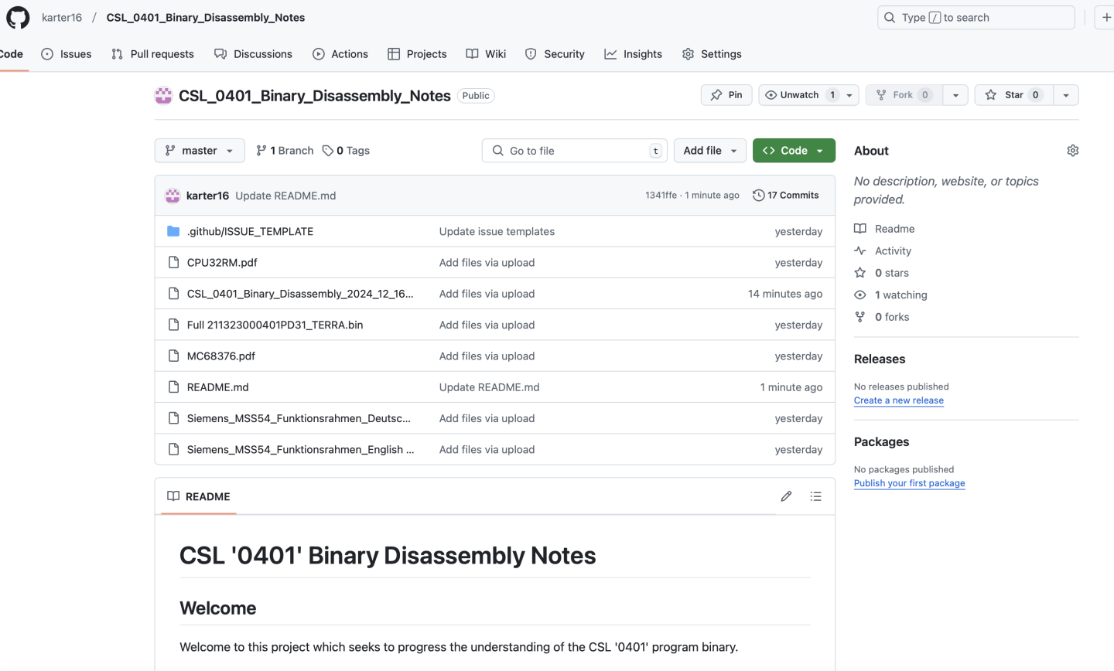Open latest commit message 'Update README.md' in header row

pos(285,196)
